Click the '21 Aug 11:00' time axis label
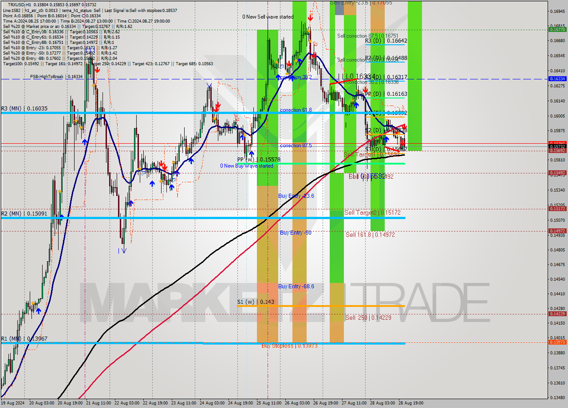Image resolution: width=568 pixels, height=408 pixels. (x=98, y=403)
